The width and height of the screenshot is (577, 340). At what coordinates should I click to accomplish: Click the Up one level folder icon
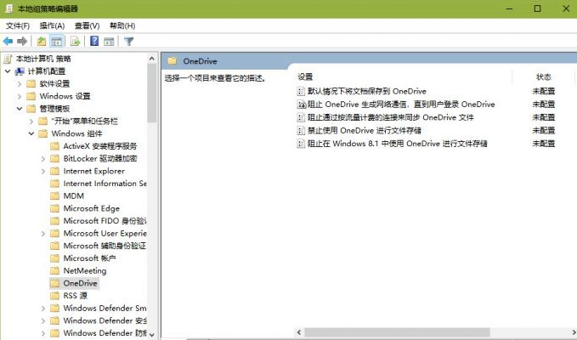(x=41, y=41)
